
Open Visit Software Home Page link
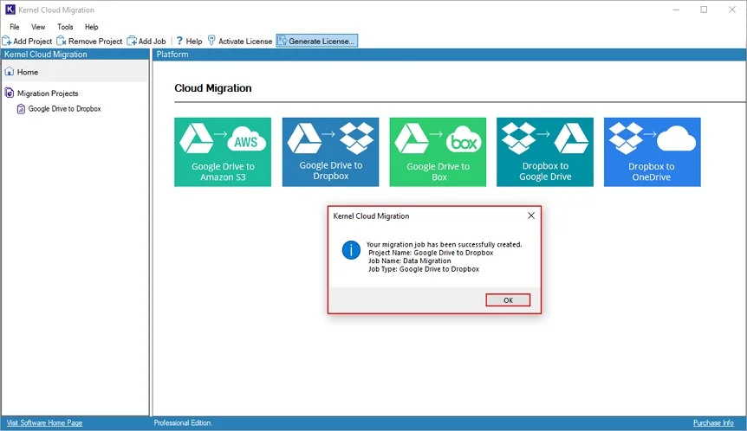point(44,423)
